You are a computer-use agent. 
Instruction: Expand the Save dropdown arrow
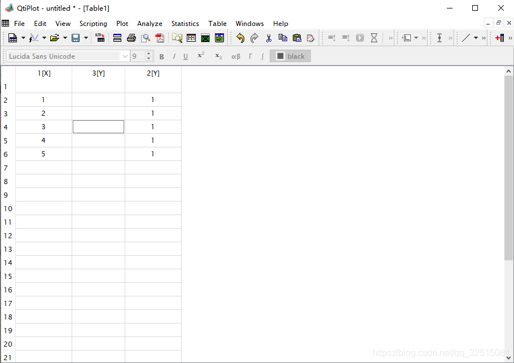(86, 38)
